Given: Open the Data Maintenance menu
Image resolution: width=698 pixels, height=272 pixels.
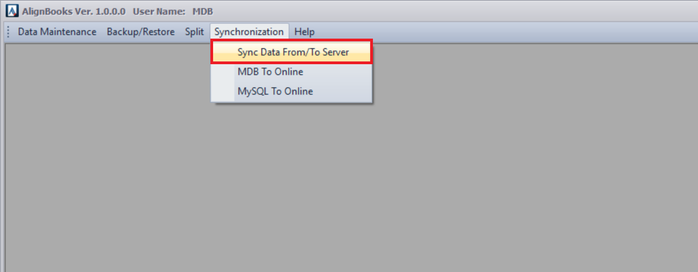Looking at the screenshot, I should pos(57,32).
